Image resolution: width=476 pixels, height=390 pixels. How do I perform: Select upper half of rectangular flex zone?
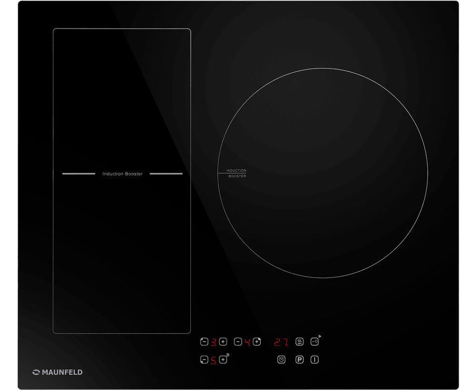122,99
